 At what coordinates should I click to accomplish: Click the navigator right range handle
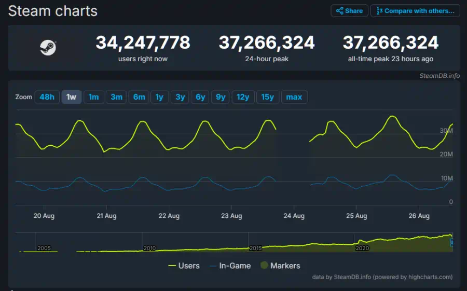point(451,242)
